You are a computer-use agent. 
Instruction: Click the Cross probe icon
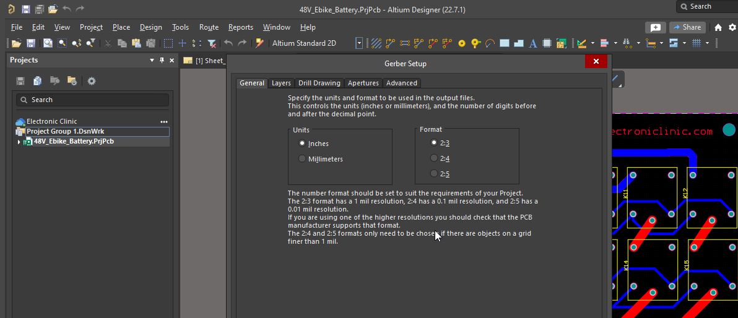point(259,43)
